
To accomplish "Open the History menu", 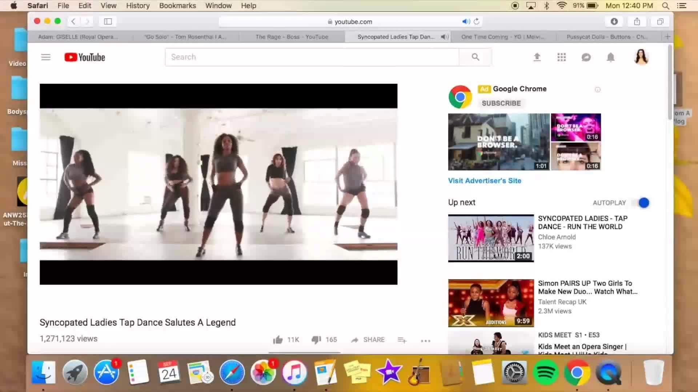I will point(137,5).
